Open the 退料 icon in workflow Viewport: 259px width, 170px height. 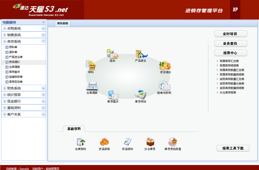point(112,54)
